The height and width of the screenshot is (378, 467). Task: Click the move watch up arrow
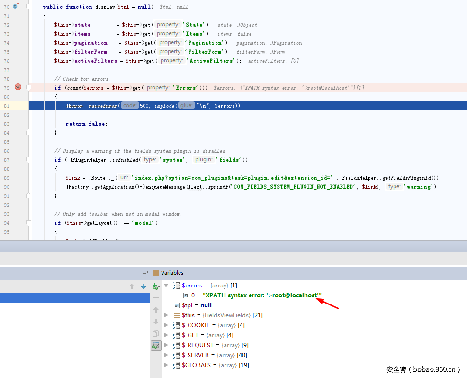coord(156,310)
